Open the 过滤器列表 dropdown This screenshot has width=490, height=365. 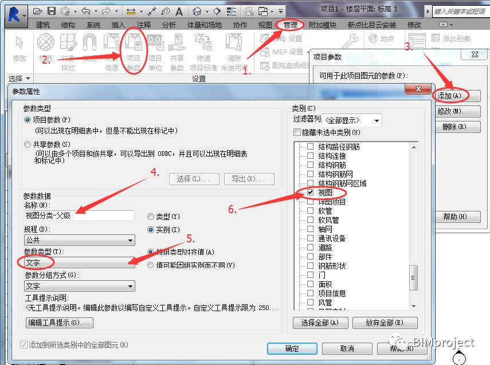tap(351, 120)
